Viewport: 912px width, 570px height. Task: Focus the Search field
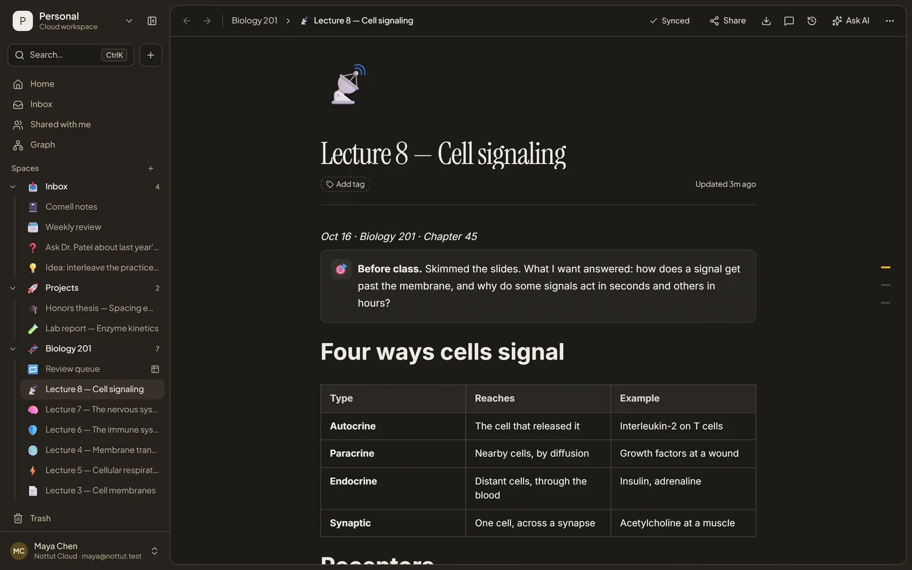tap(71, 55)
